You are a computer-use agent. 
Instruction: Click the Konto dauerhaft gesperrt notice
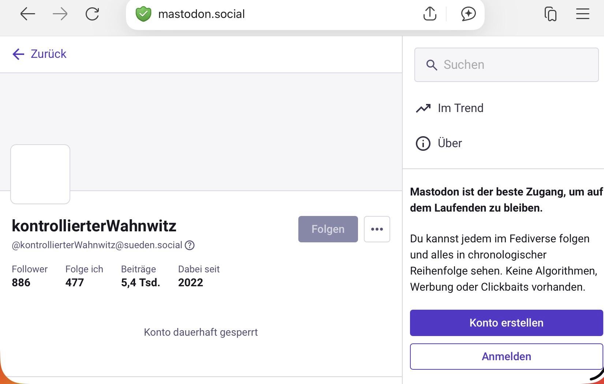click(x=201, y=332)
